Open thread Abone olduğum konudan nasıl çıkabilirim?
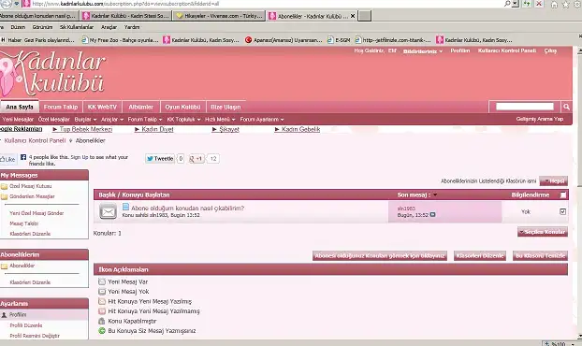The width and height of the screenshot is (582, 346). pos(187,208)
